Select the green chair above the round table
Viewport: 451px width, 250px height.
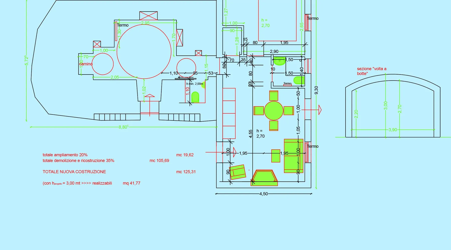click(274, 96)
